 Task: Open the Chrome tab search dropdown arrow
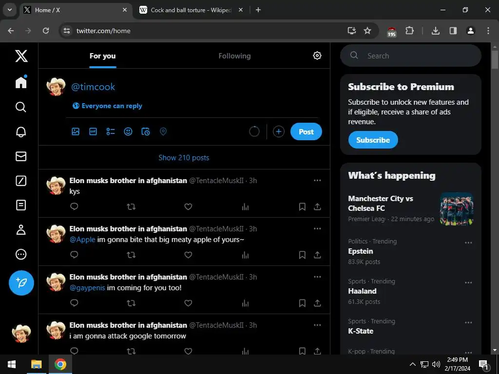(10, 10)
